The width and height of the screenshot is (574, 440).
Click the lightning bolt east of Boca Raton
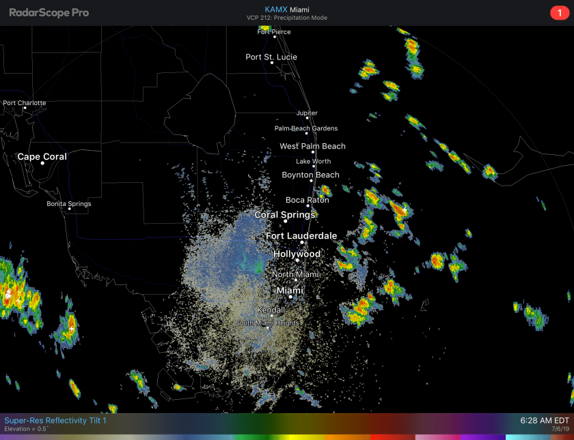point(404,211)
